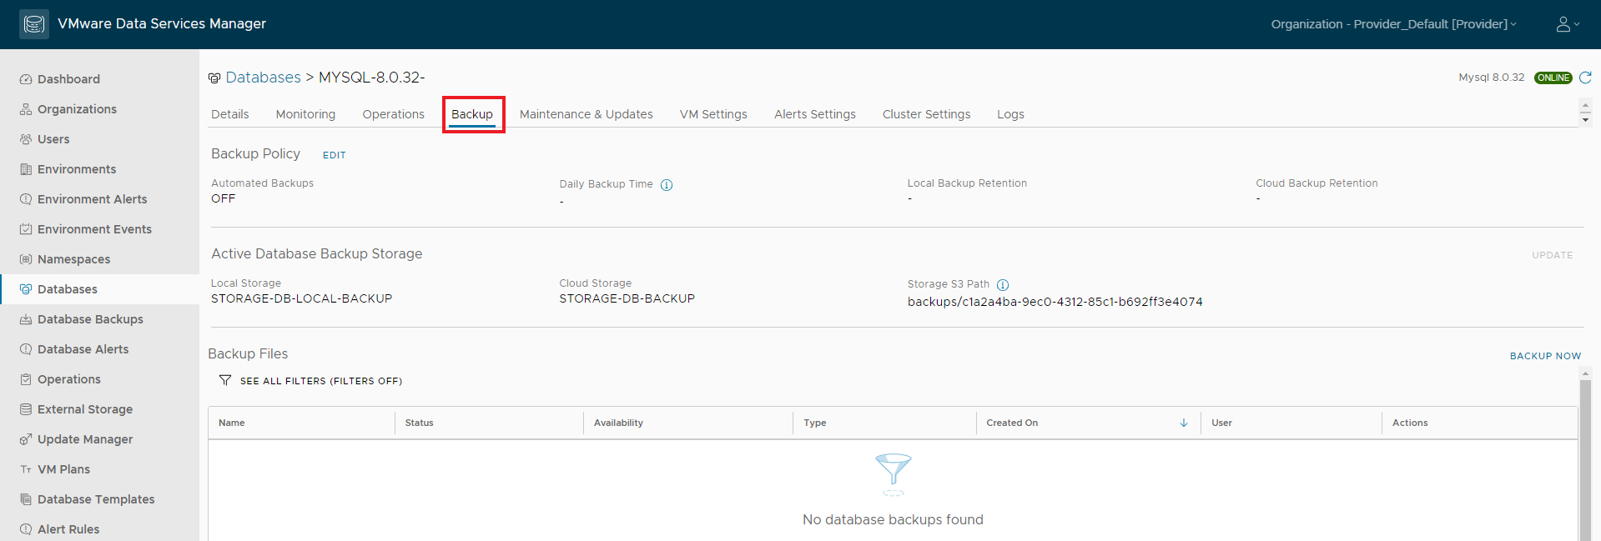
Task: Click the Users sidebar icon
Action: 26,139
